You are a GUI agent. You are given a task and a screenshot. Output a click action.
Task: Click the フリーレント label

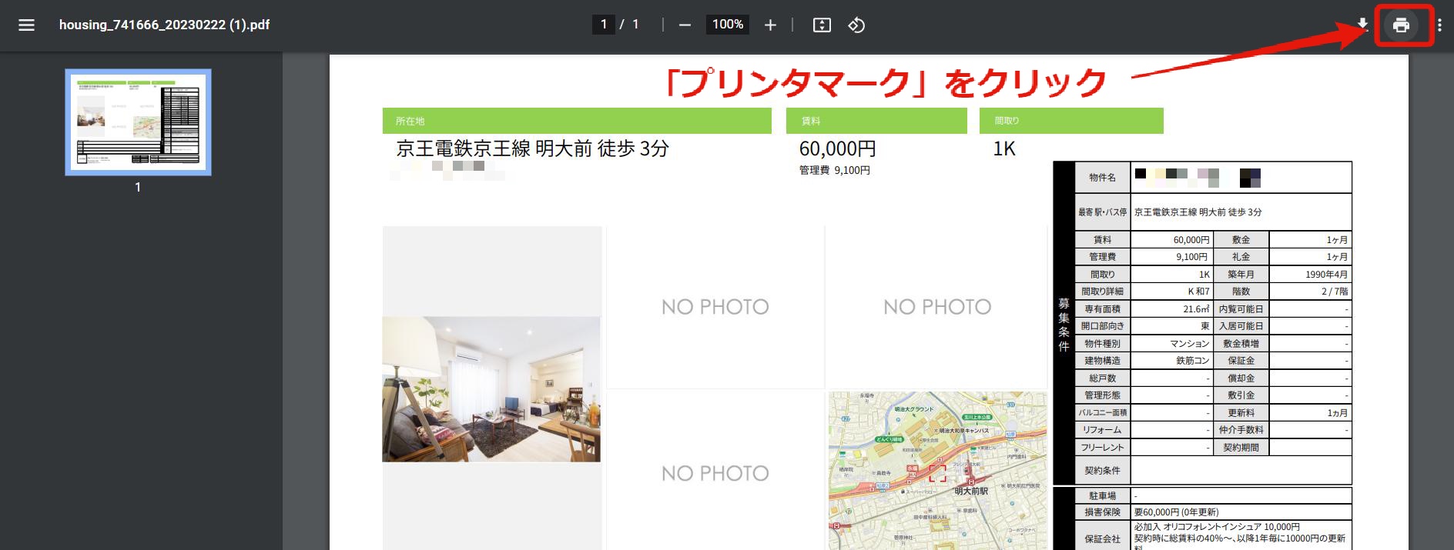[x=1102, y=448]
